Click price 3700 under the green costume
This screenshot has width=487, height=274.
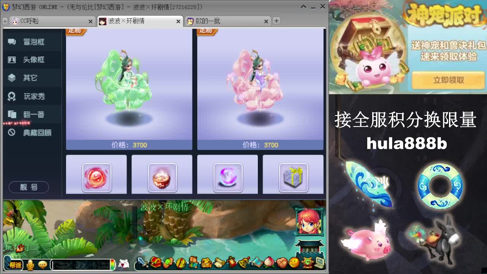pyautogui.click(x=140, y=145)
